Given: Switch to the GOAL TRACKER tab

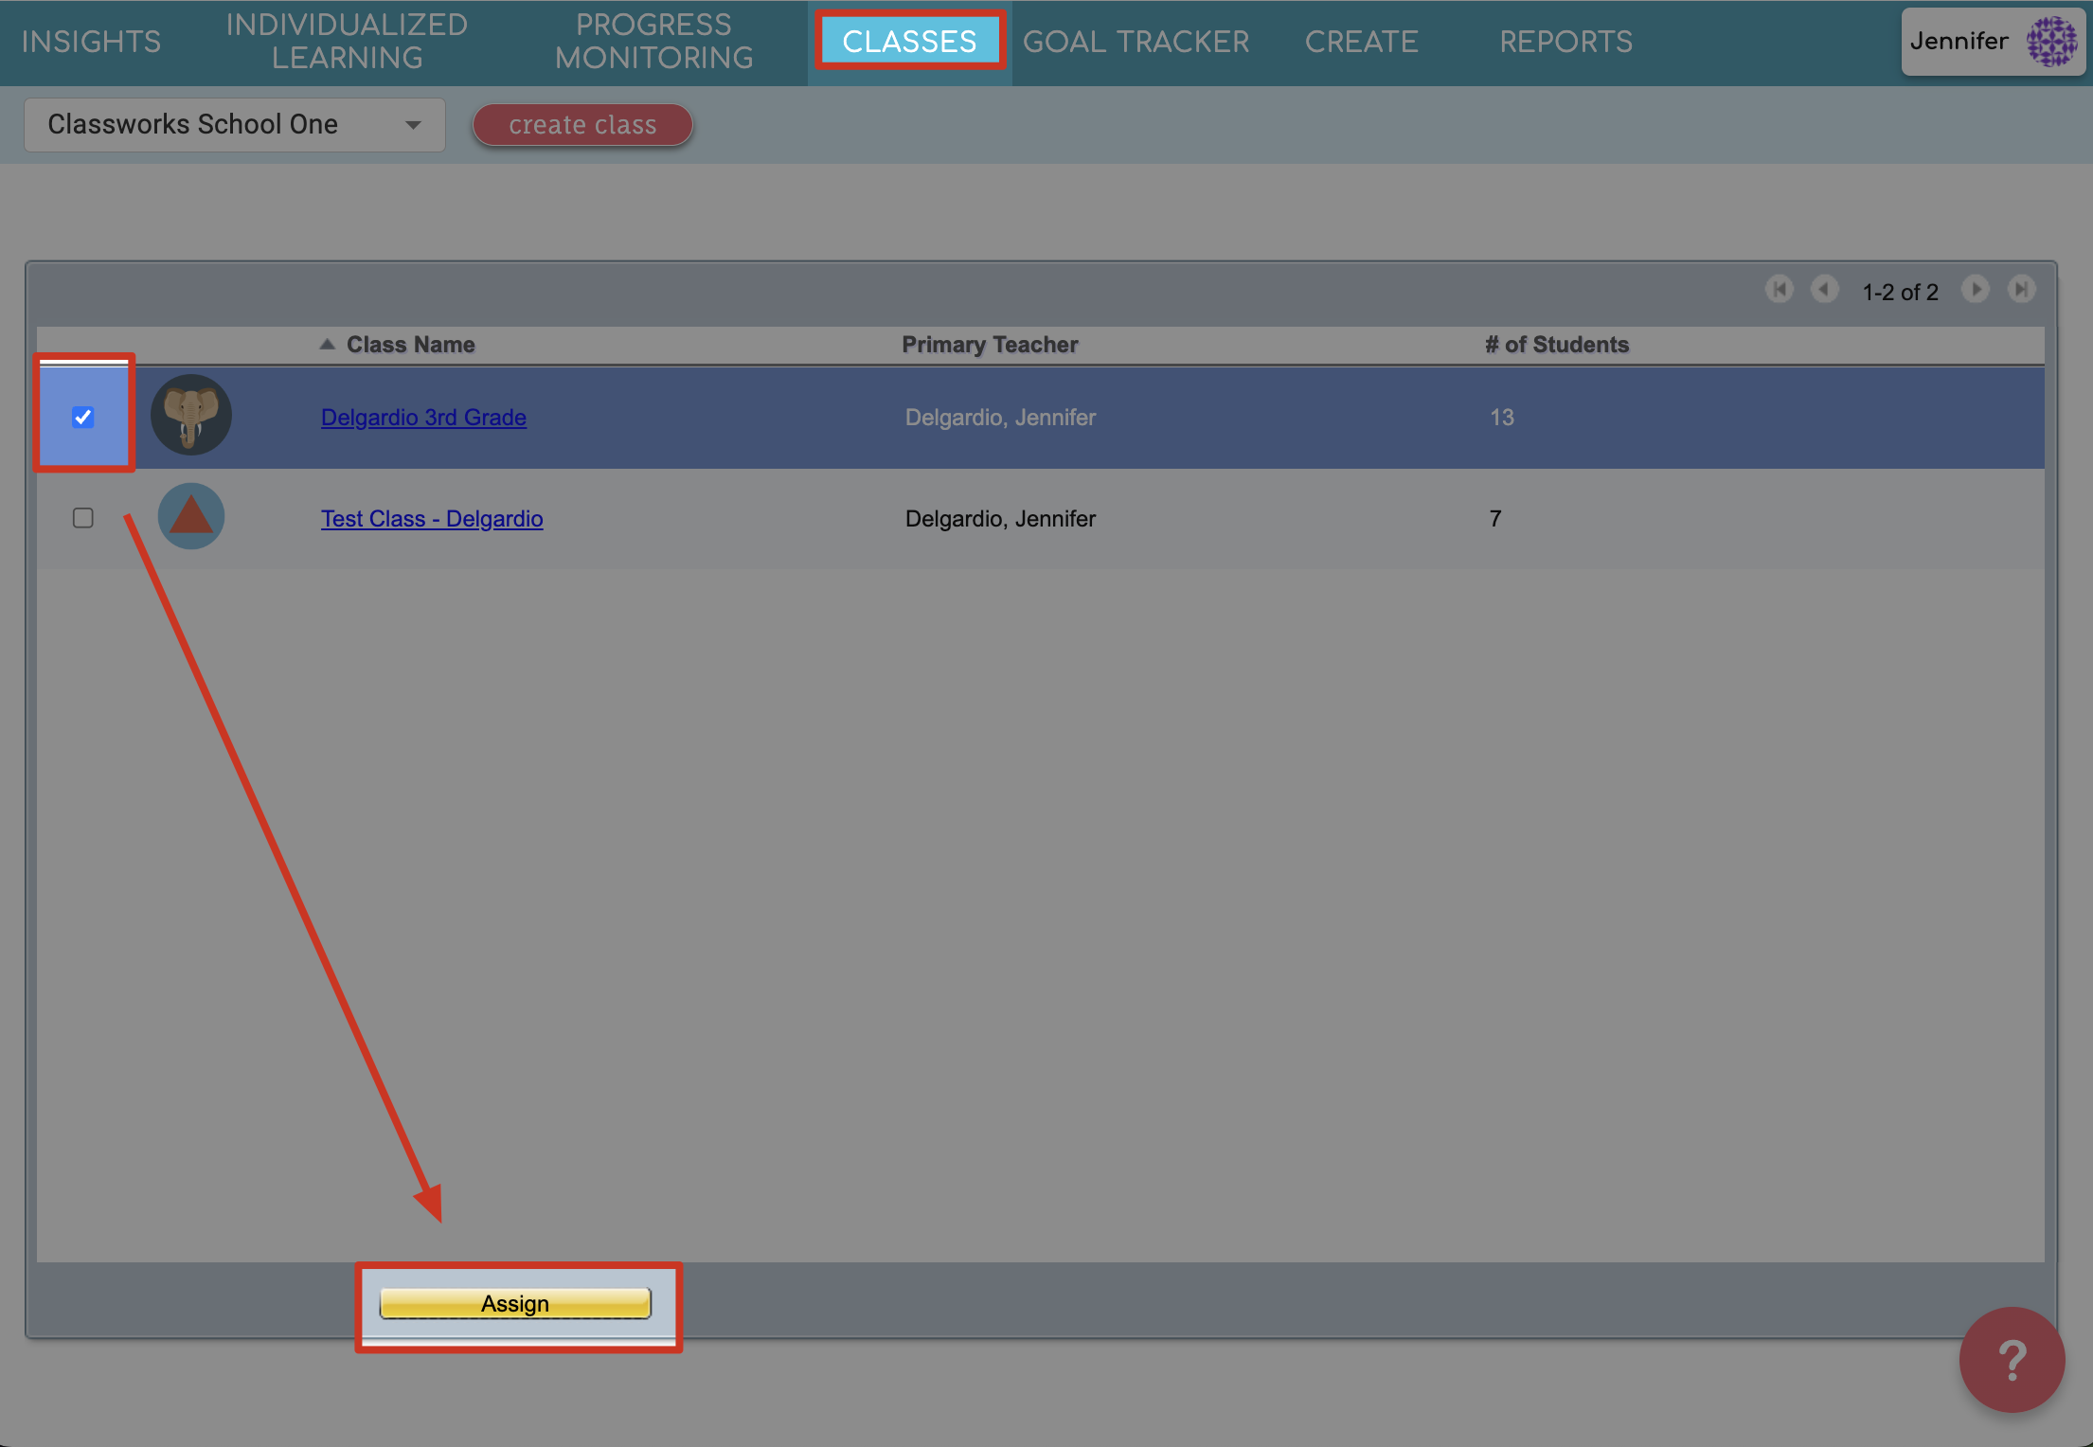Looking at the screenshot, I should click(1136, 42).
